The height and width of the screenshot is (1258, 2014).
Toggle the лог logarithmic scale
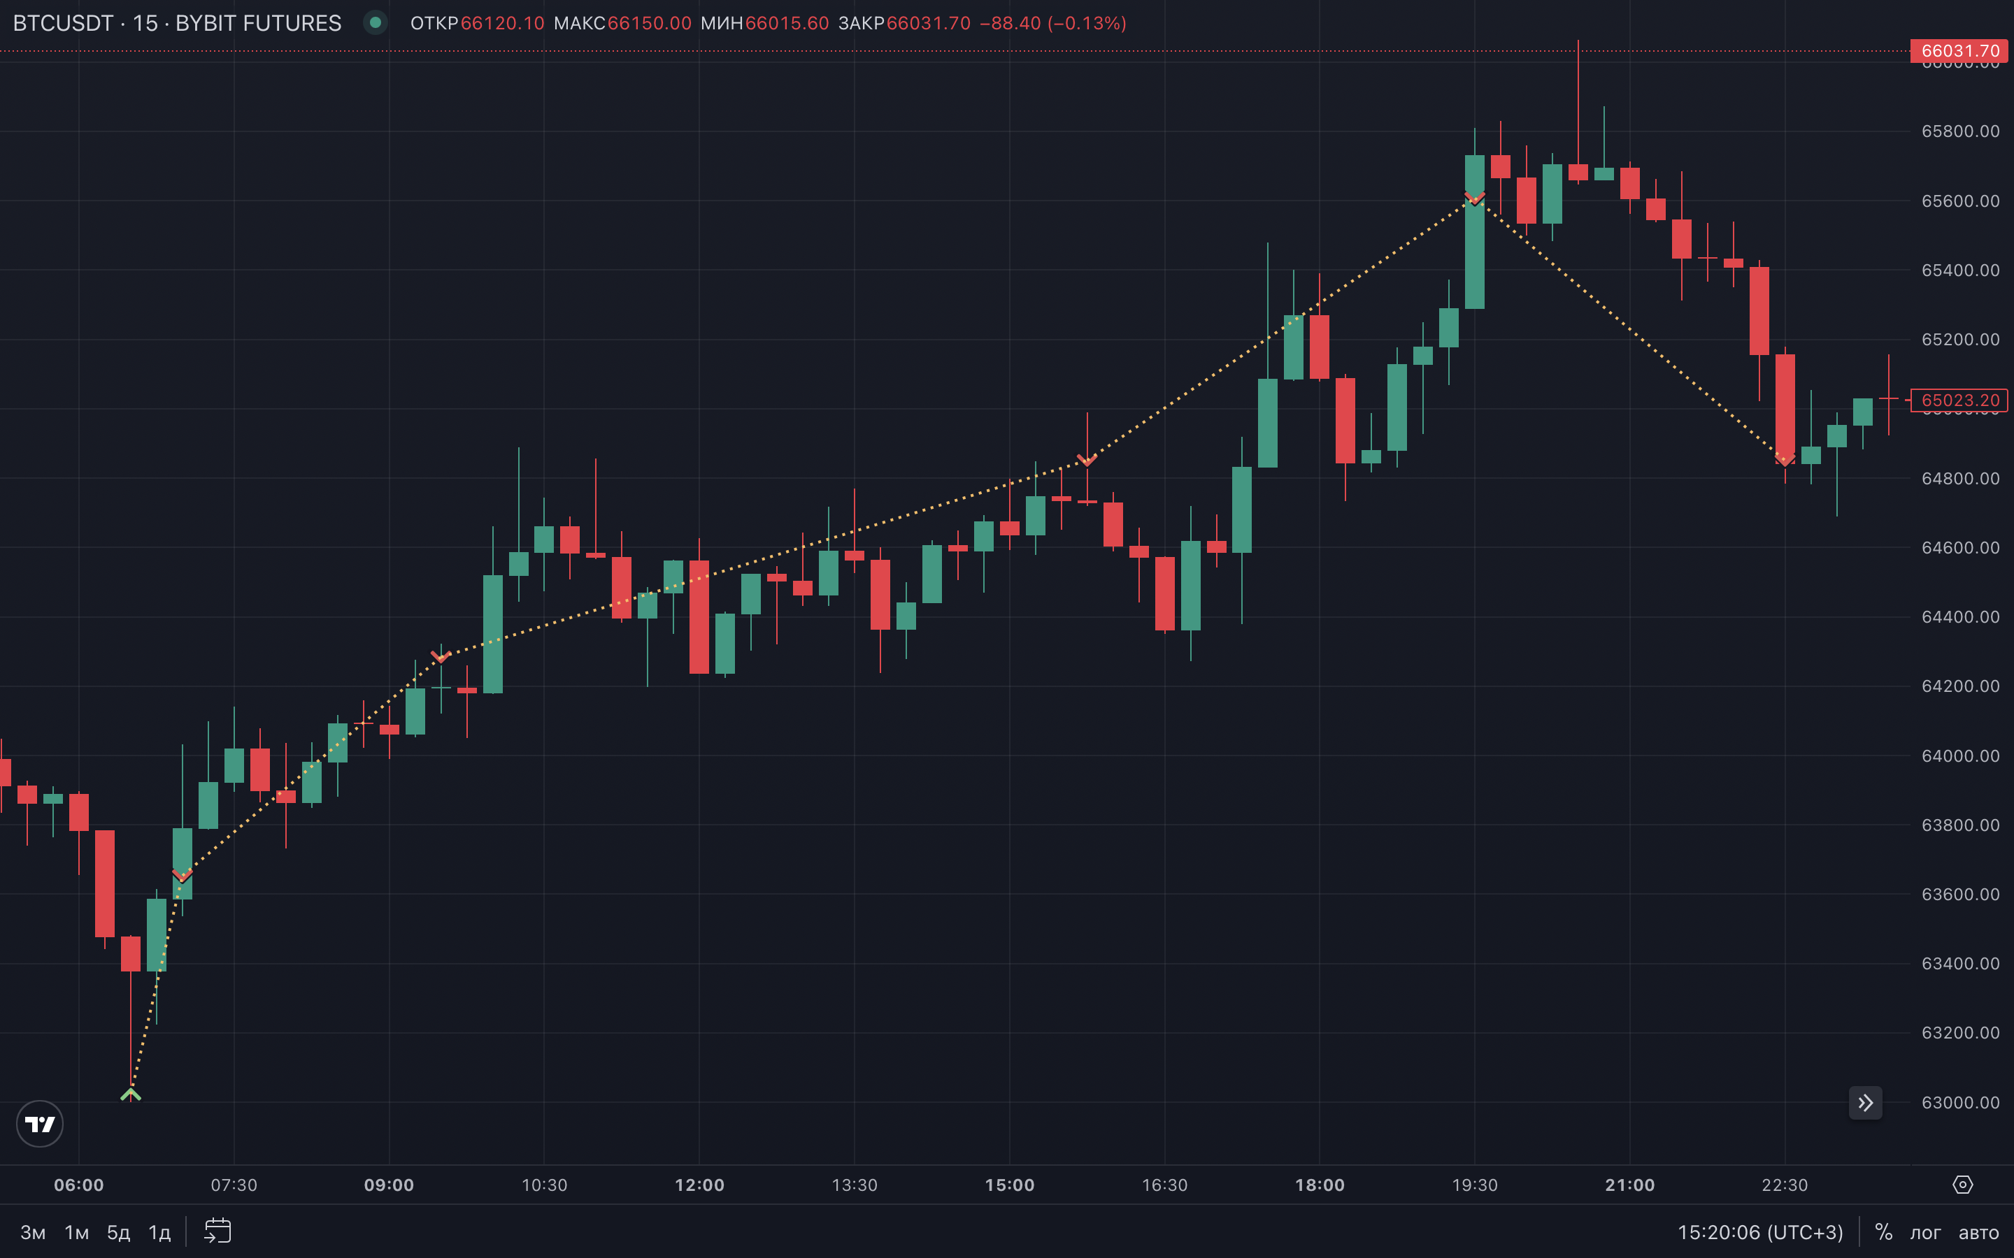coord(1925,1232)
